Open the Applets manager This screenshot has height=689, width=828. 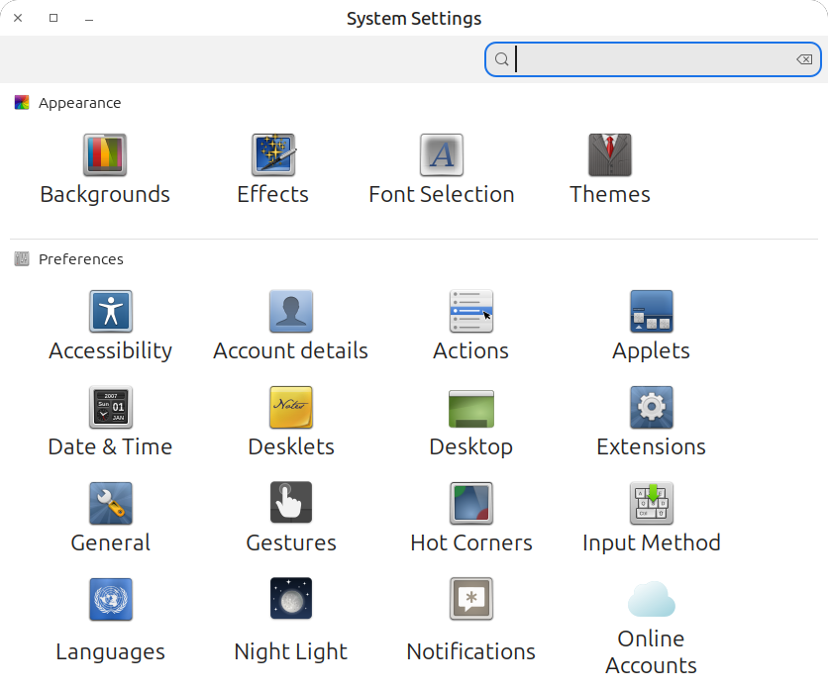click(x=652, y=312)
